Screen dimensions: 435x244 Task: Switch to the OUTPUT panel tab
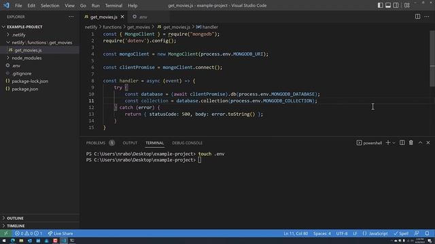click(x=130, y=143)
